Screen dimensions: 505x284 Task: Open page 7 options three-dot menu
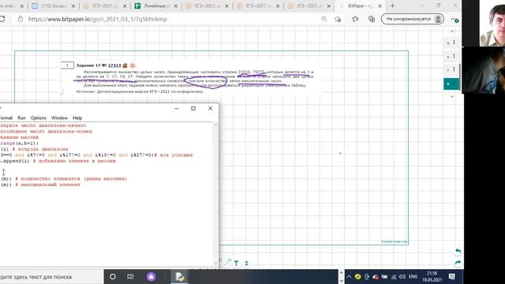[454, 69]
